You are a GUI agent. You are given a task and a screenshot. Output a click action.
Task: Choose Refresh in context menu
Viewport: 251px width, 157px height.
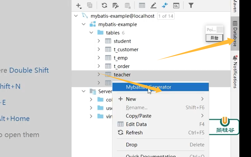coord(161,132)
